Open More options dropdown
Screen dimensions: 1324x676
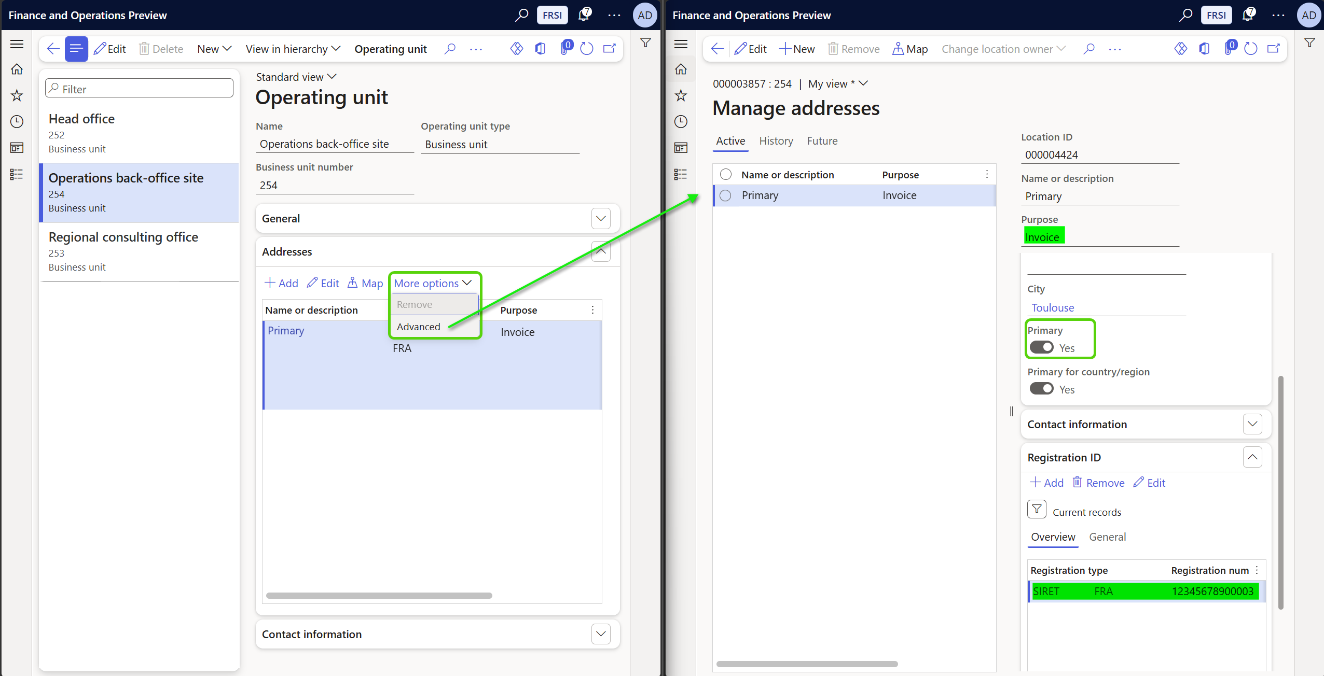pos(433,283)
